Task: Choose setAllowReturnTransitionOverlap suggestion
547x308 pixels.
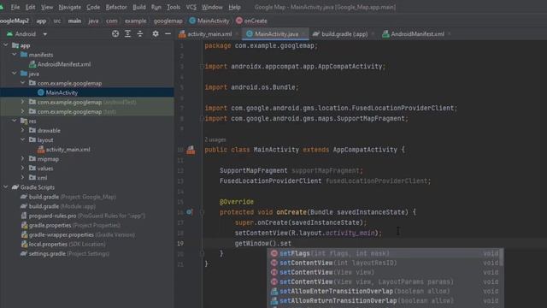Action: (x=385, y=300)
